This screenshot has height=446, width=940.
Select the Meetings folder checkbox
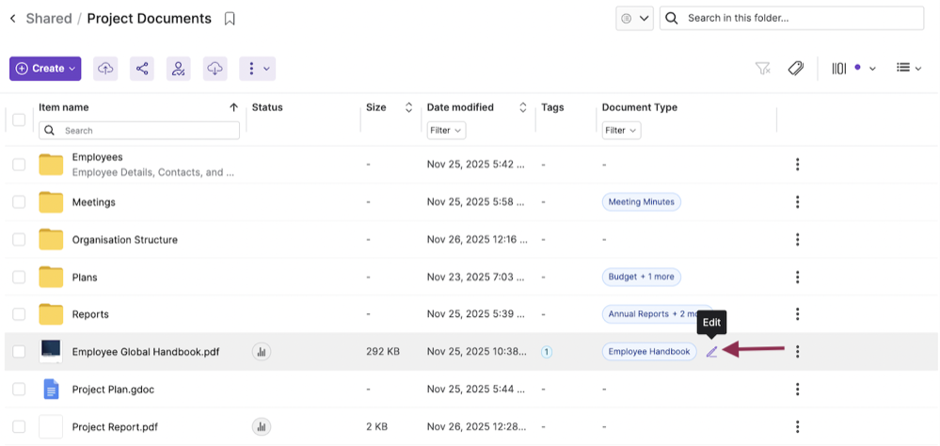click(x=19, y=202)
